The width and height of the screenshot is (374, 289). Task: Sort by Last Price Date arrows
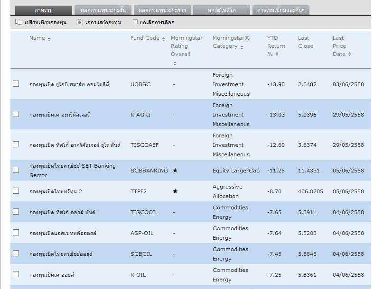349,54
